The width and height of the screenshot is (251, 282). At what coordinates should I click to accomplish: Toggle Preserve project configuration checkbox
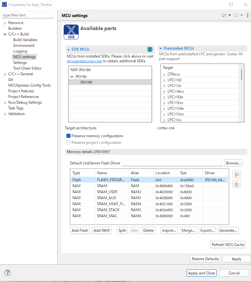click(x=68, y=143)
